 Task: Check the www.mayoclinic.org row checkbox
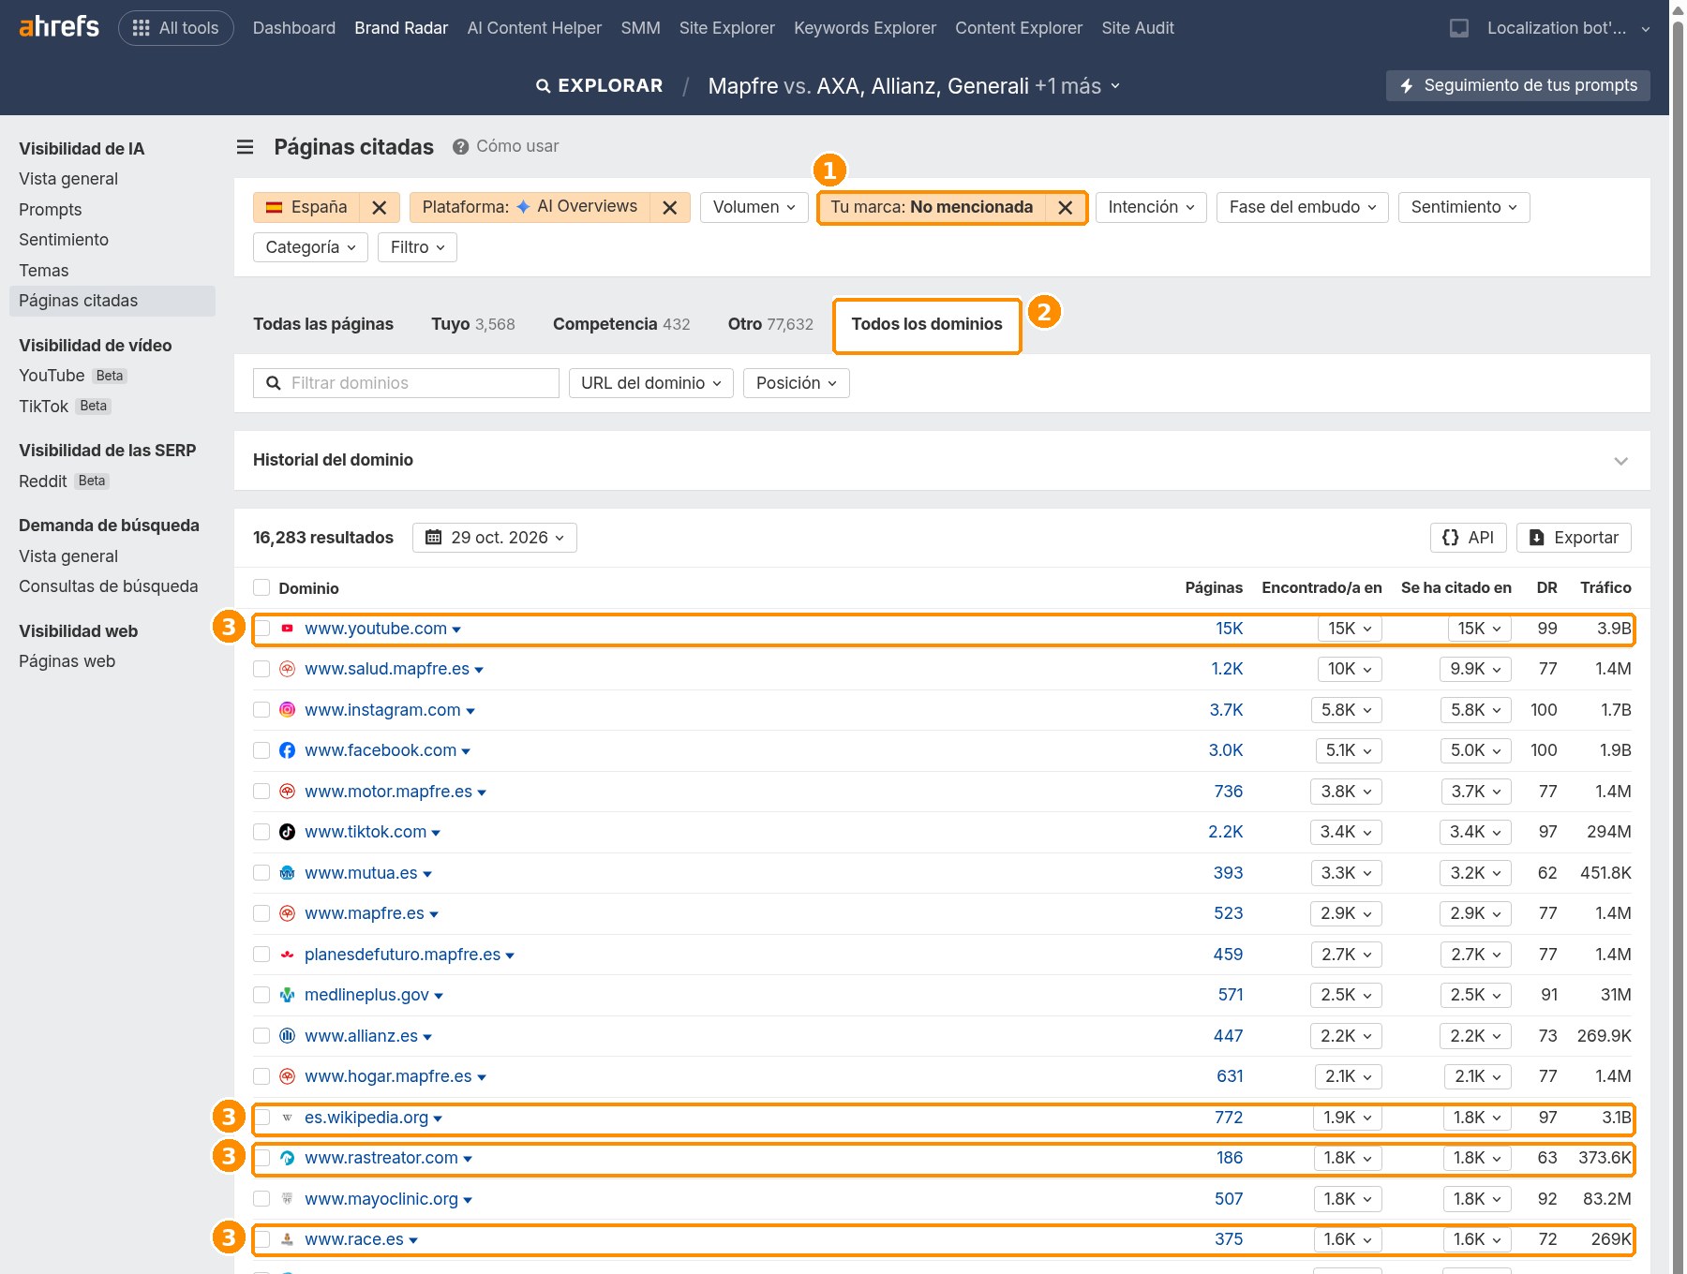coord(261,1199)
